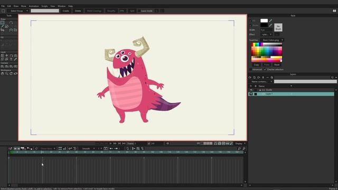Click the Reset style button
This screenshot has width=338, height=190.
click(x=277, y=64)
